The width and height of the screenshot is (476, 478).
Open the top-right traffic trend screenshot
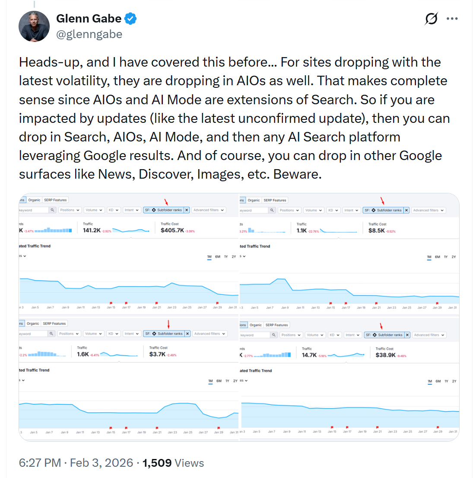(349, 268)
